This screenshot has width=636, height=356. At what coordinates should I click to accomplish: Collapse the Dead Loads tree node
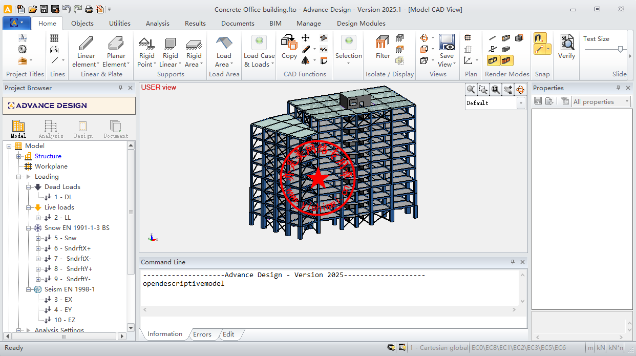pyautogui.click(x=28, y=187)
